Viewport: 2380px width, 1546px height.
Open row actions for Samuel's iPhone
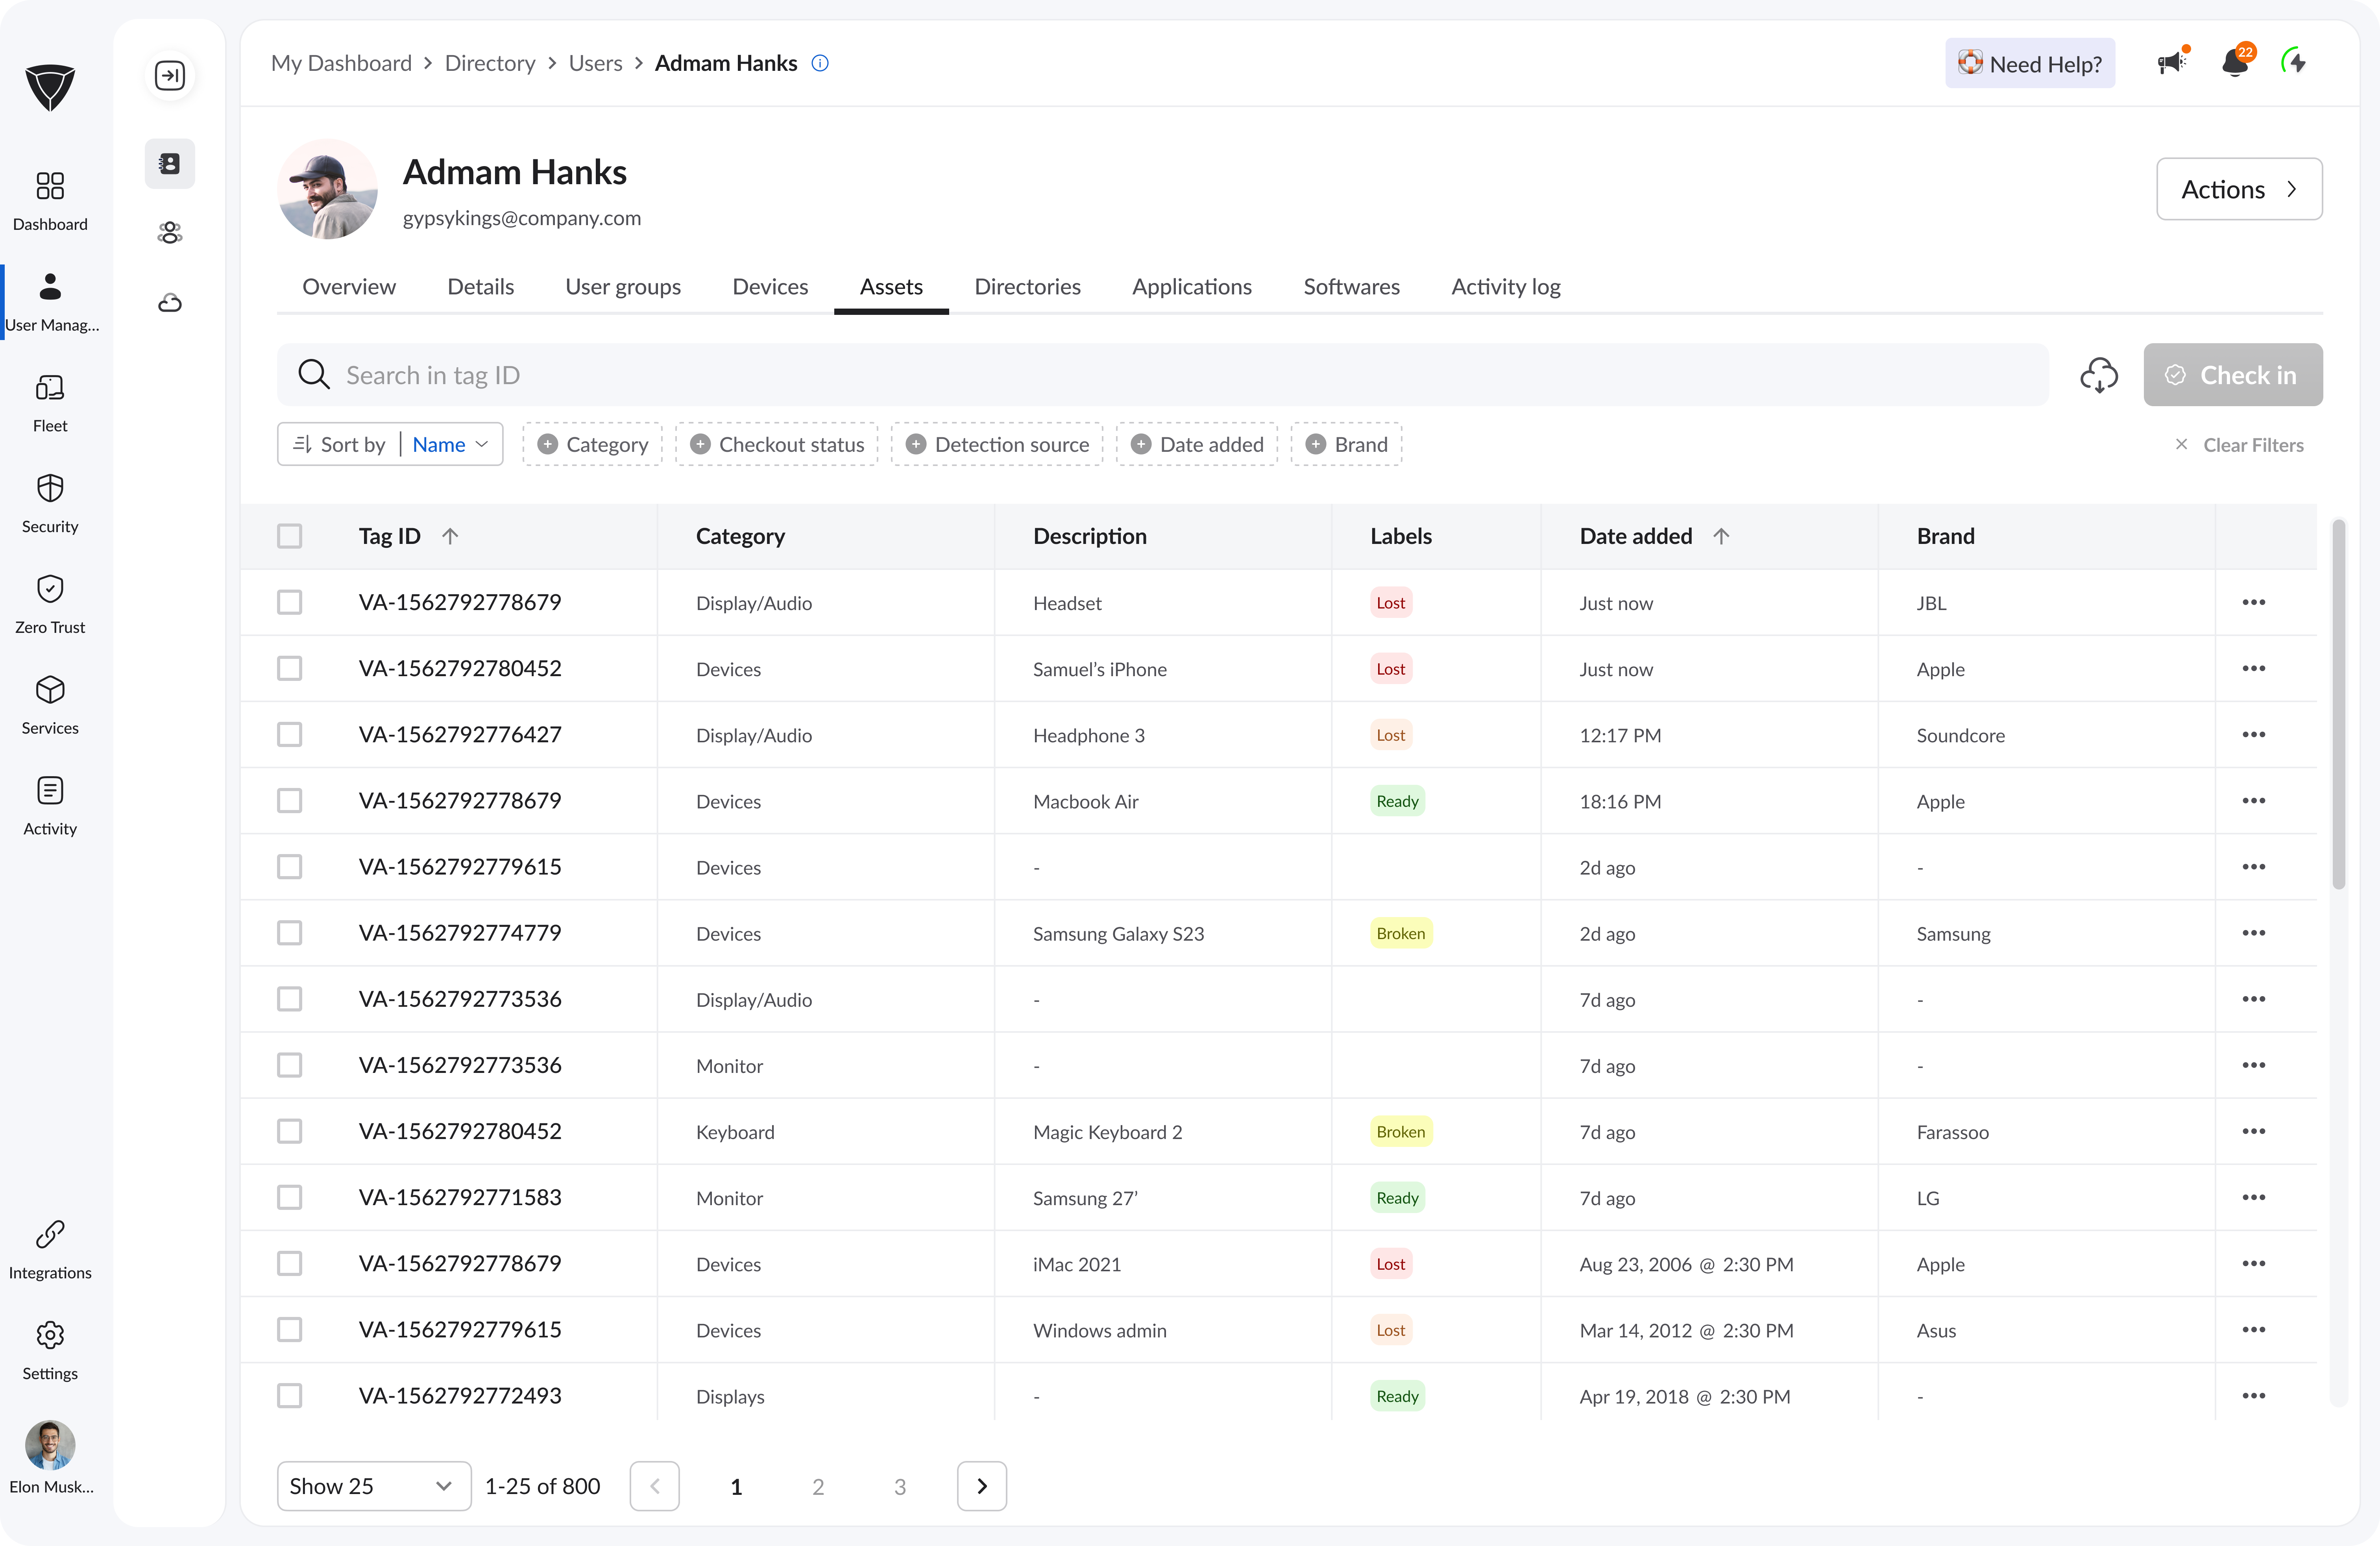(x=2254, y=668)
